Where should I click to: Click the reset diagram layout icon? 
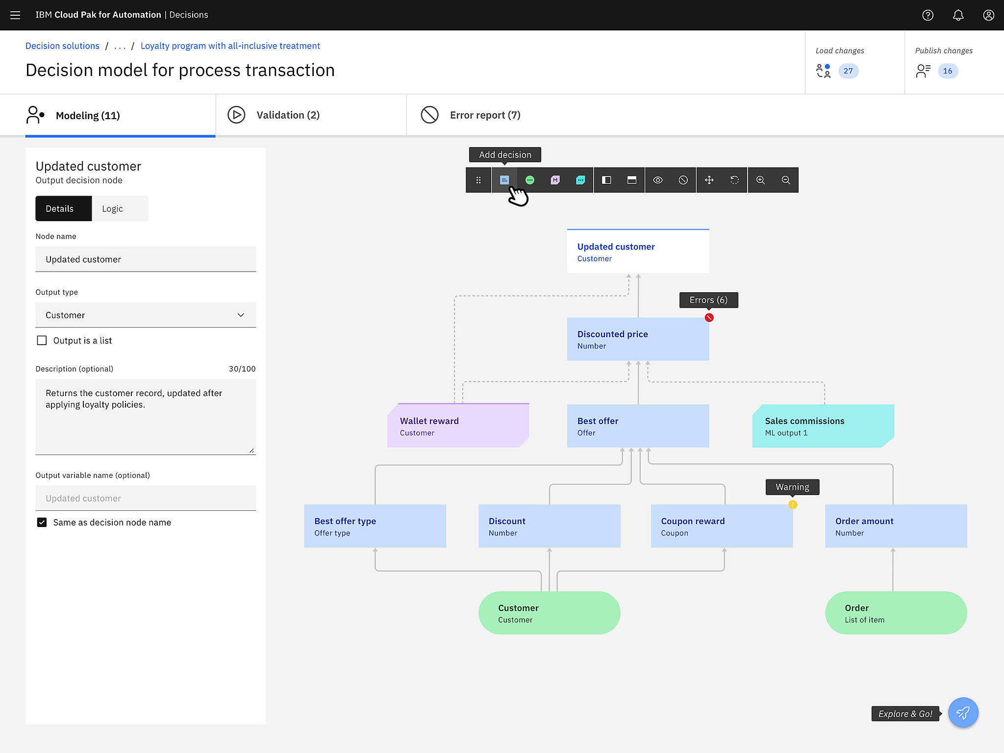[734, 180]
